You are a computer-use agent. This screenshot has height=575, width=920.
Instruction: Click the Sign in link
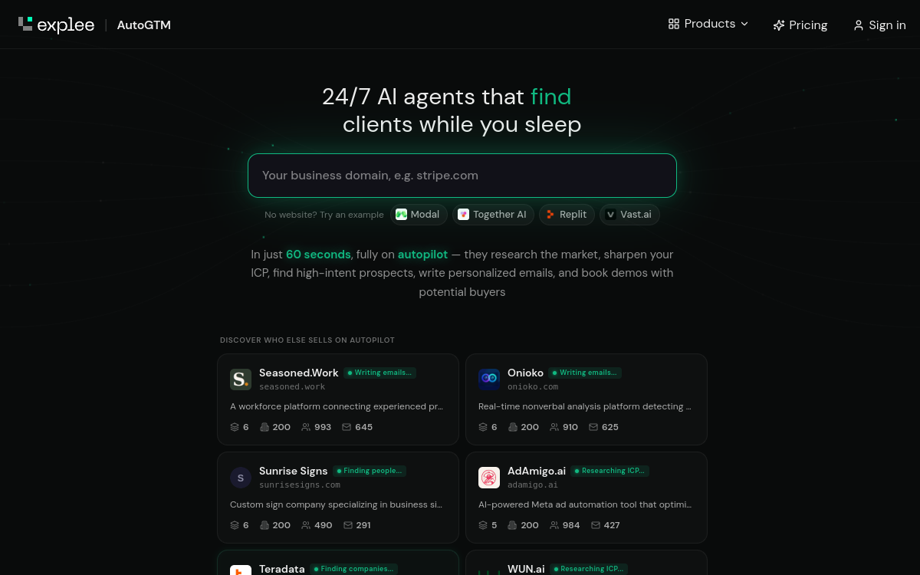click(x=879, y=25)
